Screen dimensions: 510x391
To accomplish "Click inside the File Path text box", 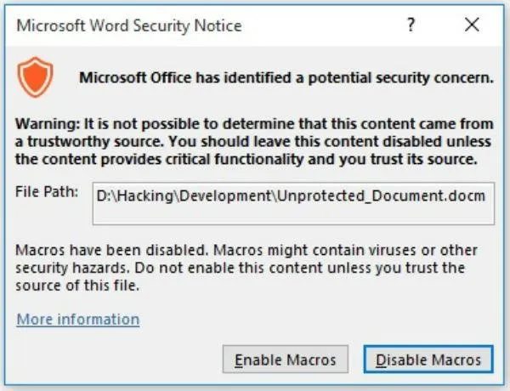I will coord(293,204).
